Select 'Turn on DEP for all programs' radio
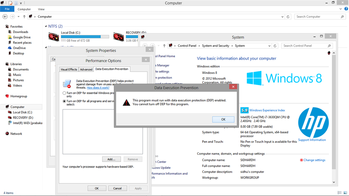The height and width of the screenshot is (196, 349). tap(64, 101)
